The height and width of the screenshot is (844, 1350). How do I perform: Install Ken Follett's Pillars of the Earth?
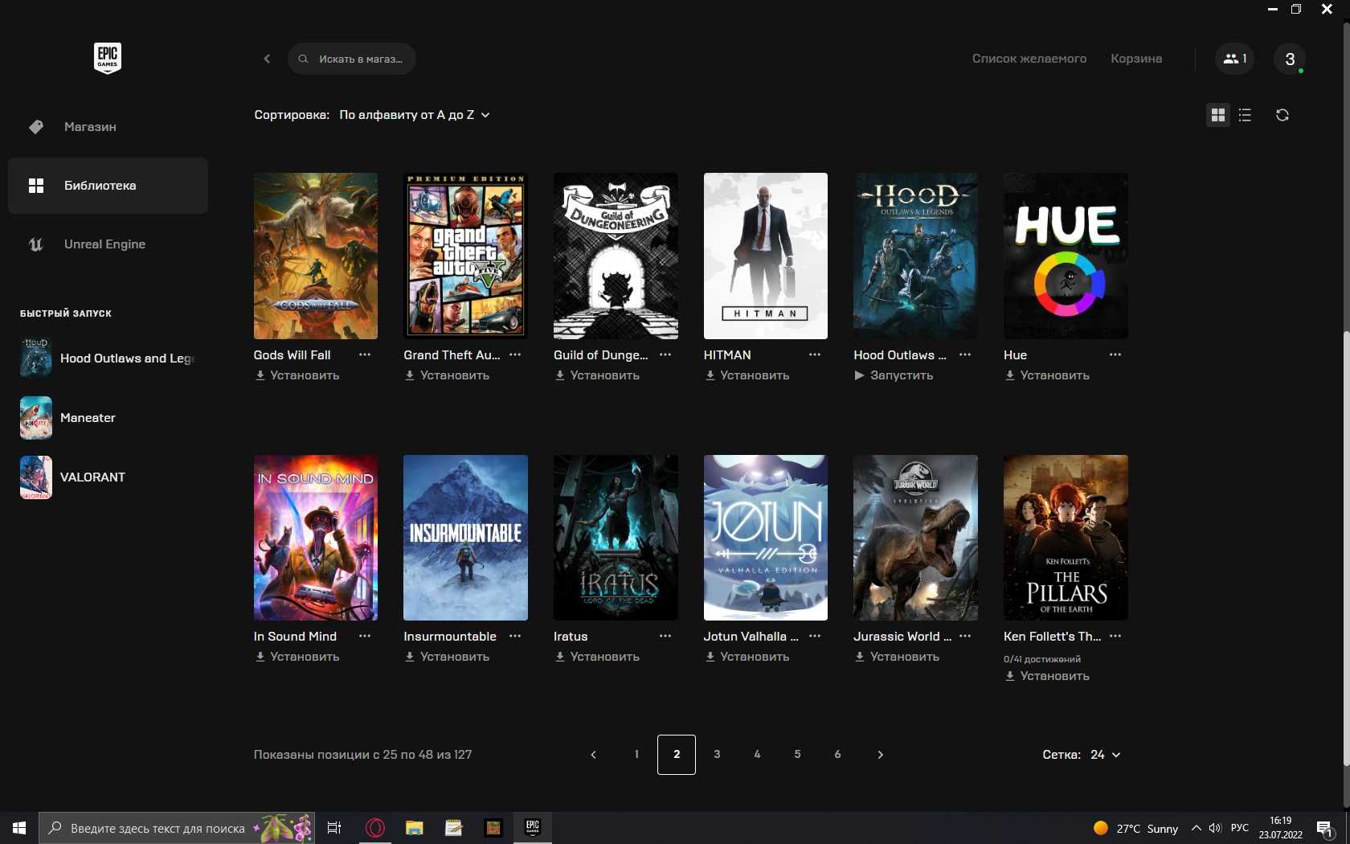[x=1047, y=676]
